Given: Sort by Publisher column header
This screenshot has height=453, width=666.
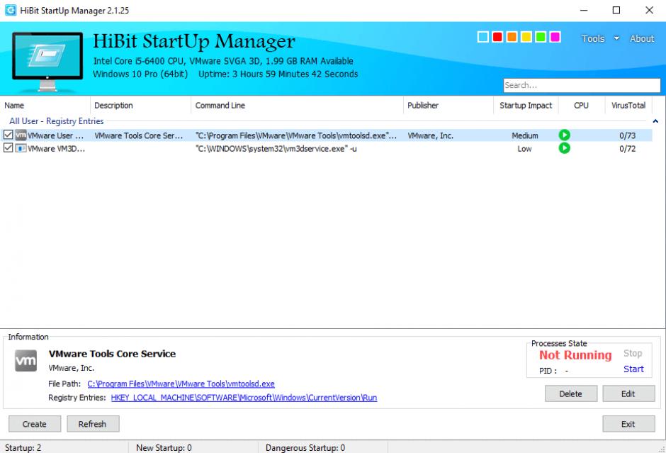Looking at the screenshot, I should pos(448,106).
